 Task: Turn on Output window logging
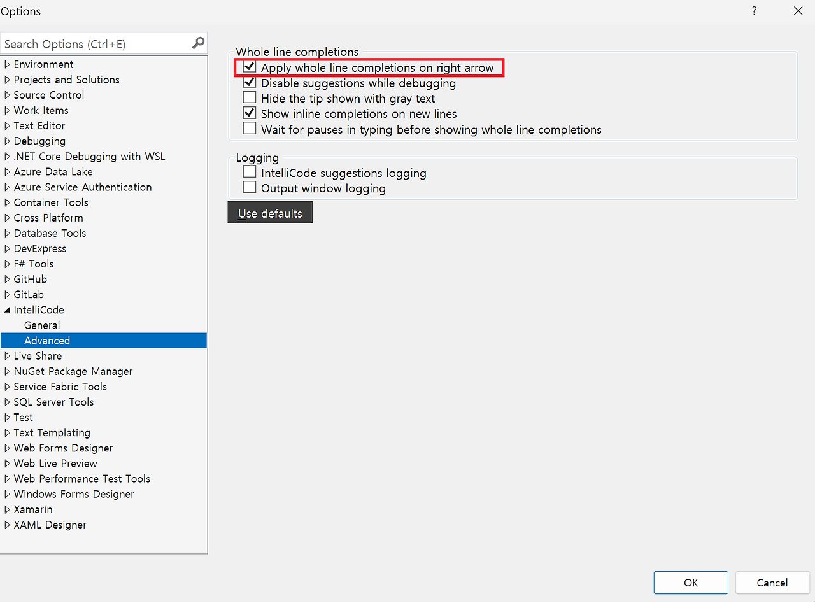click(249, 187)
